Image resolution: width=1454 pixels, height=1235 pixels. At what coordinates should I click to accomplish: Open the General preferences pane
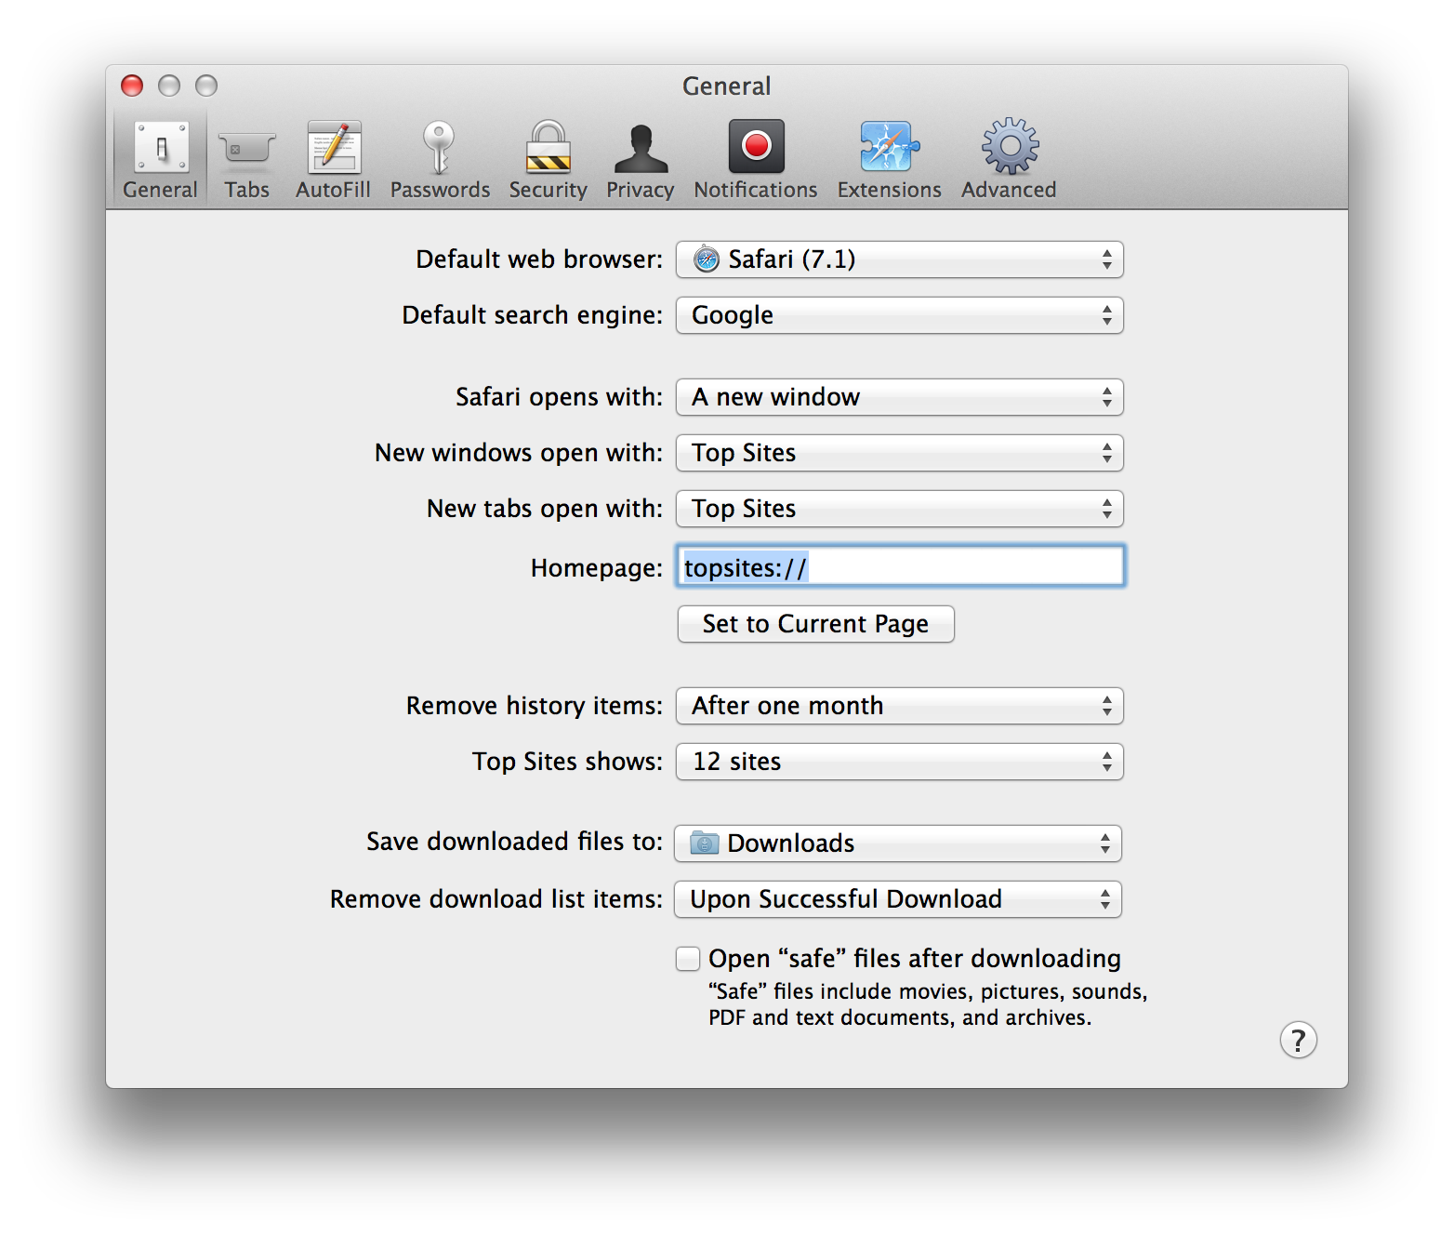[x=161, y=160]
